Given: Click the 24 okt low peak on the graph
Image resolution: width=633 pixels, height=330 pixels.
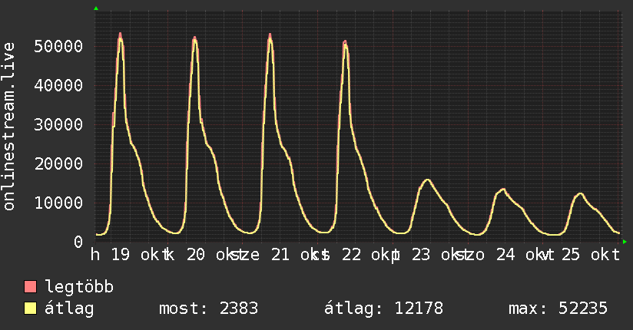Looking at the screenshot, I should tap(503, 190).
